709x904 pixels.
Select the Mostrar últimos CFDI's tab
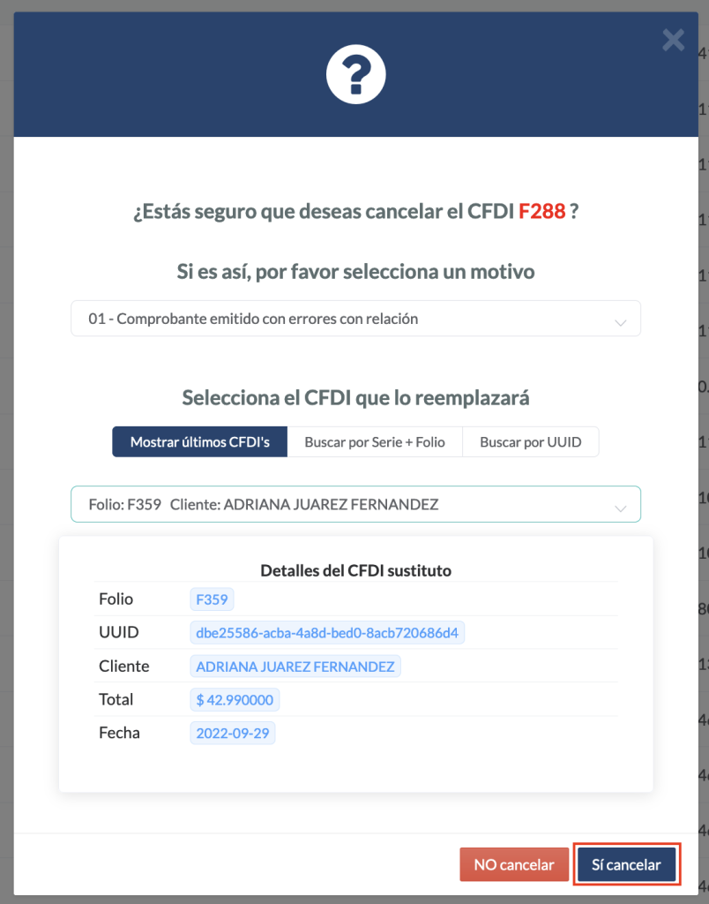200,442
